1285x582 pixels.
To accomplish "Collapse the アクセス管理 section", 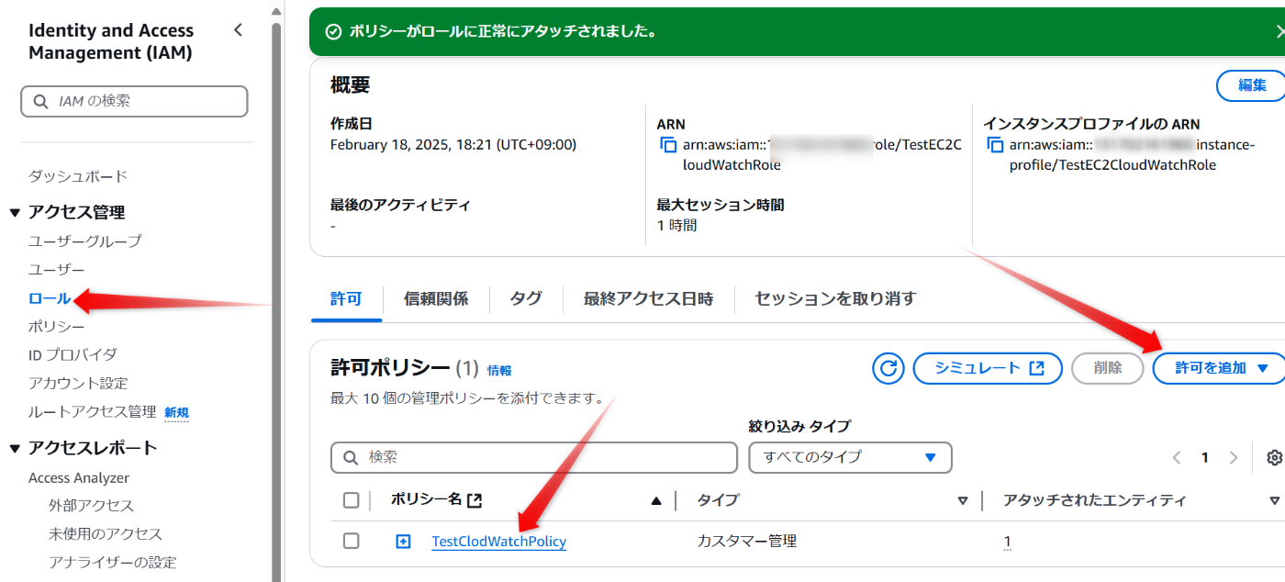I will pyautogui.click(x=15, y=213).
